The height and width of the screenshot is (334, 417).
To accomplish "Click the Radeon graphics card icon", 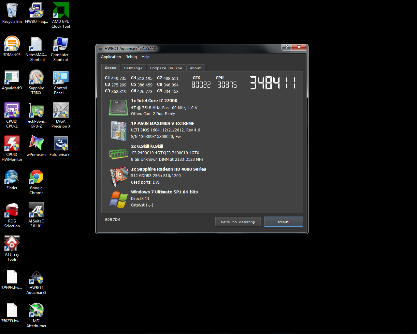I will (118, 176).
